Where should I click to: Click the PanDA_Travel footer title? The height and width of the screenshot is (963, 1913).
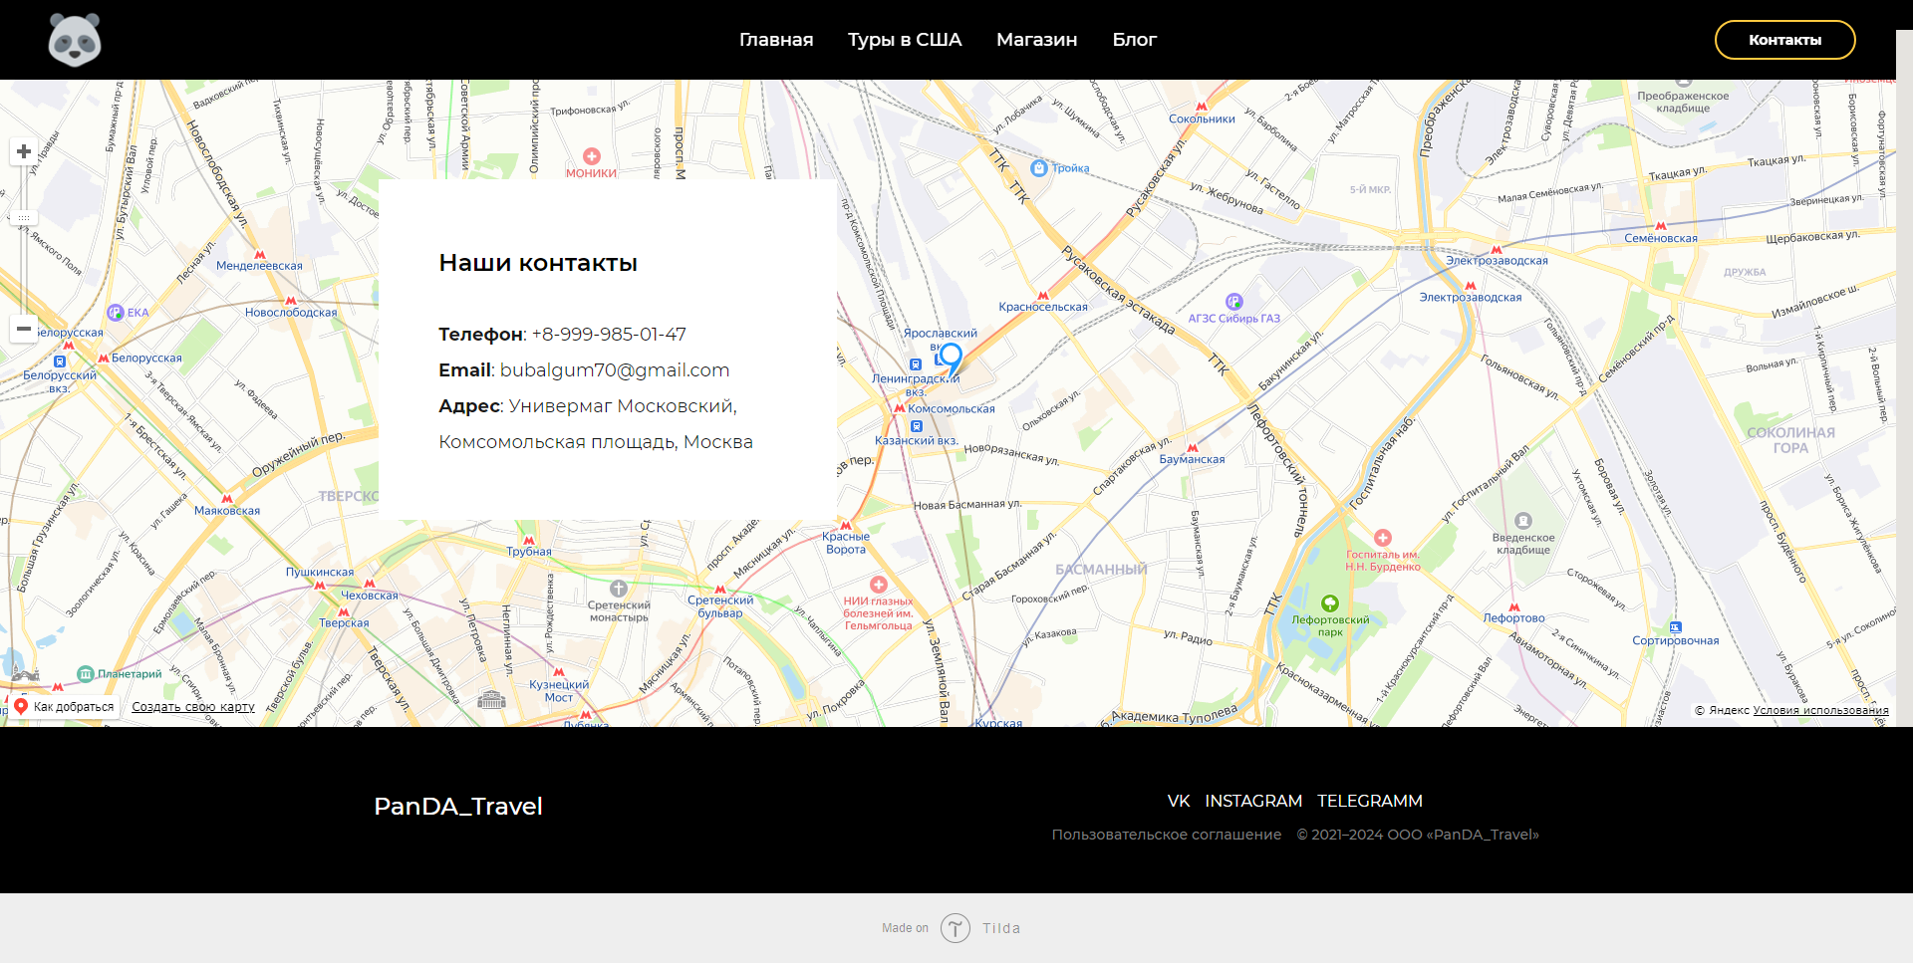point(458,807)
